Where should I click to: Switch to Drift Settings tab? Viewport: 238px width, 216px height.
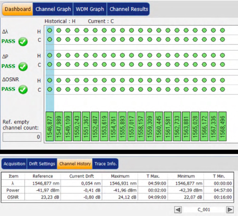pos(42,164)
